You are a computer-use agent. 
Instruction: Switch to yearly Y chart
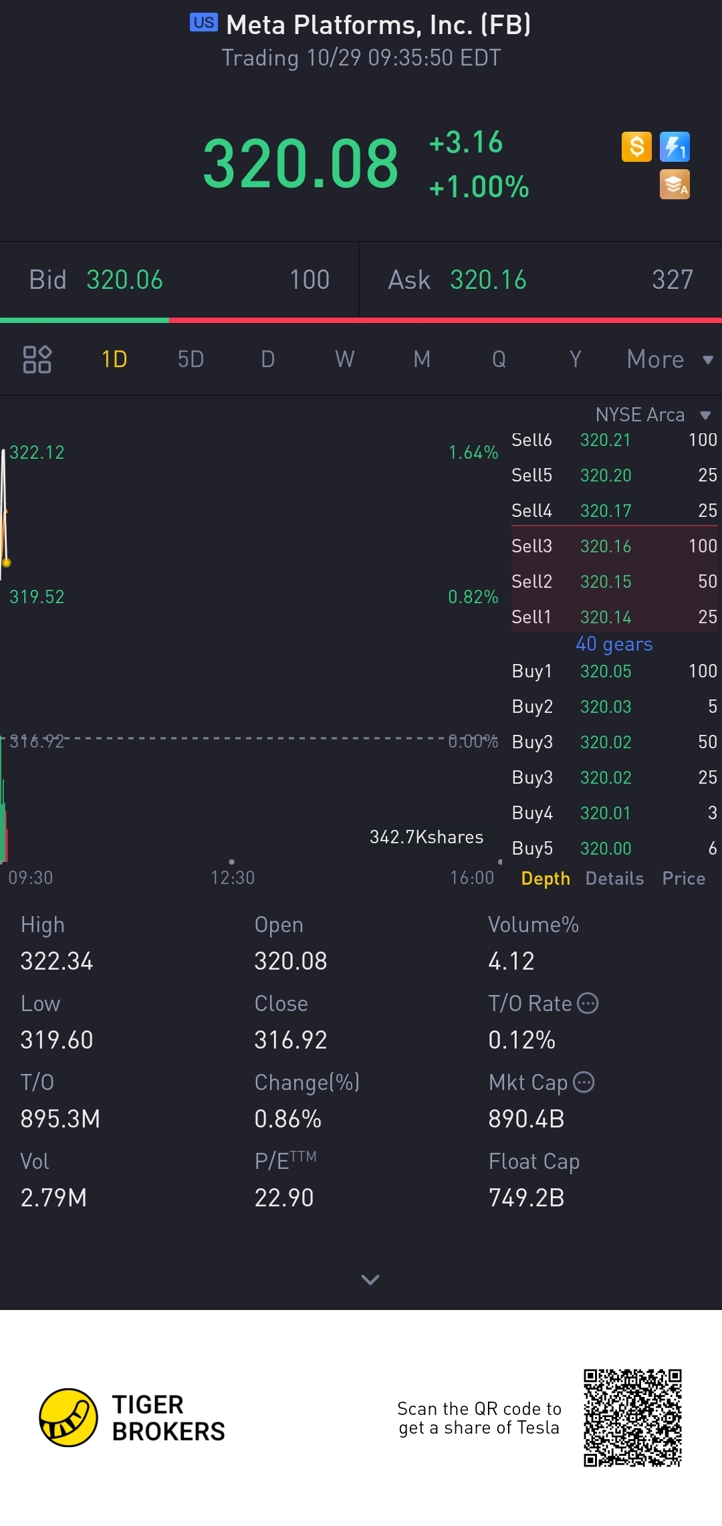(575, 359)
